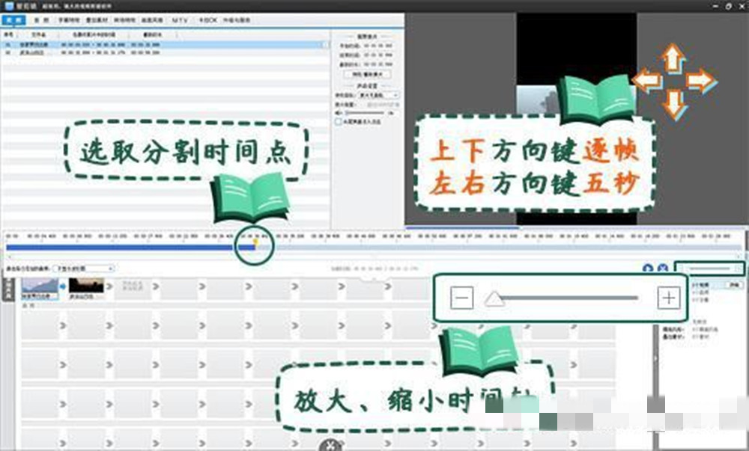Click the button below the time fields panel
This screenshot has width=749, height=451.
pos(366,75)
